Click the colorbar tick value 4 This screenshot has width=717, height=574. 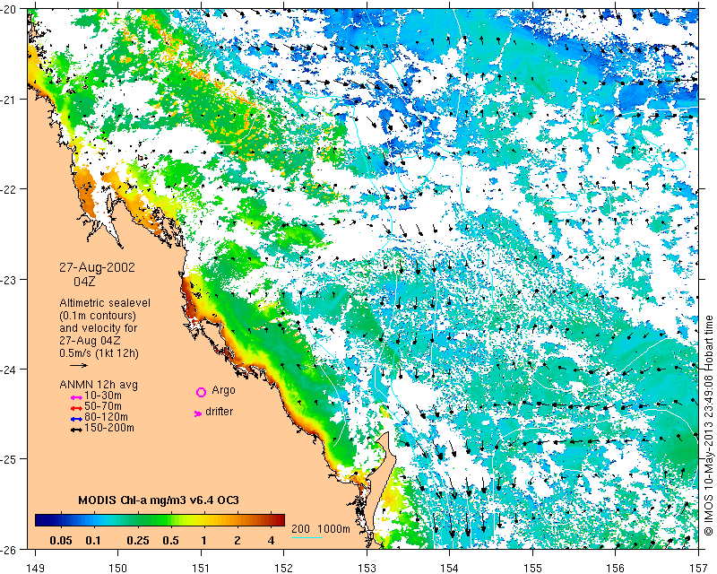(x=272, y=541)
